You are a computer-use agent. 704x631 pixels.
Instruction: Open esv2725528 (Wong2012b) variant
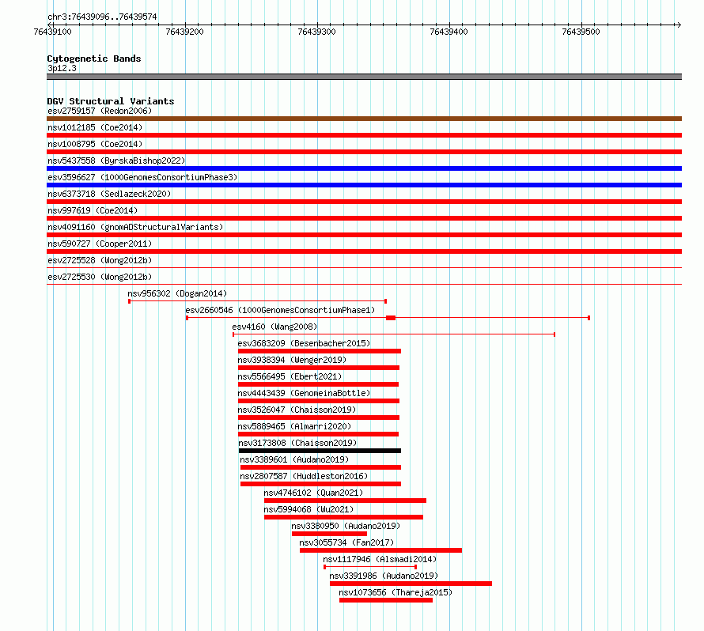click(x=100, y=260)
